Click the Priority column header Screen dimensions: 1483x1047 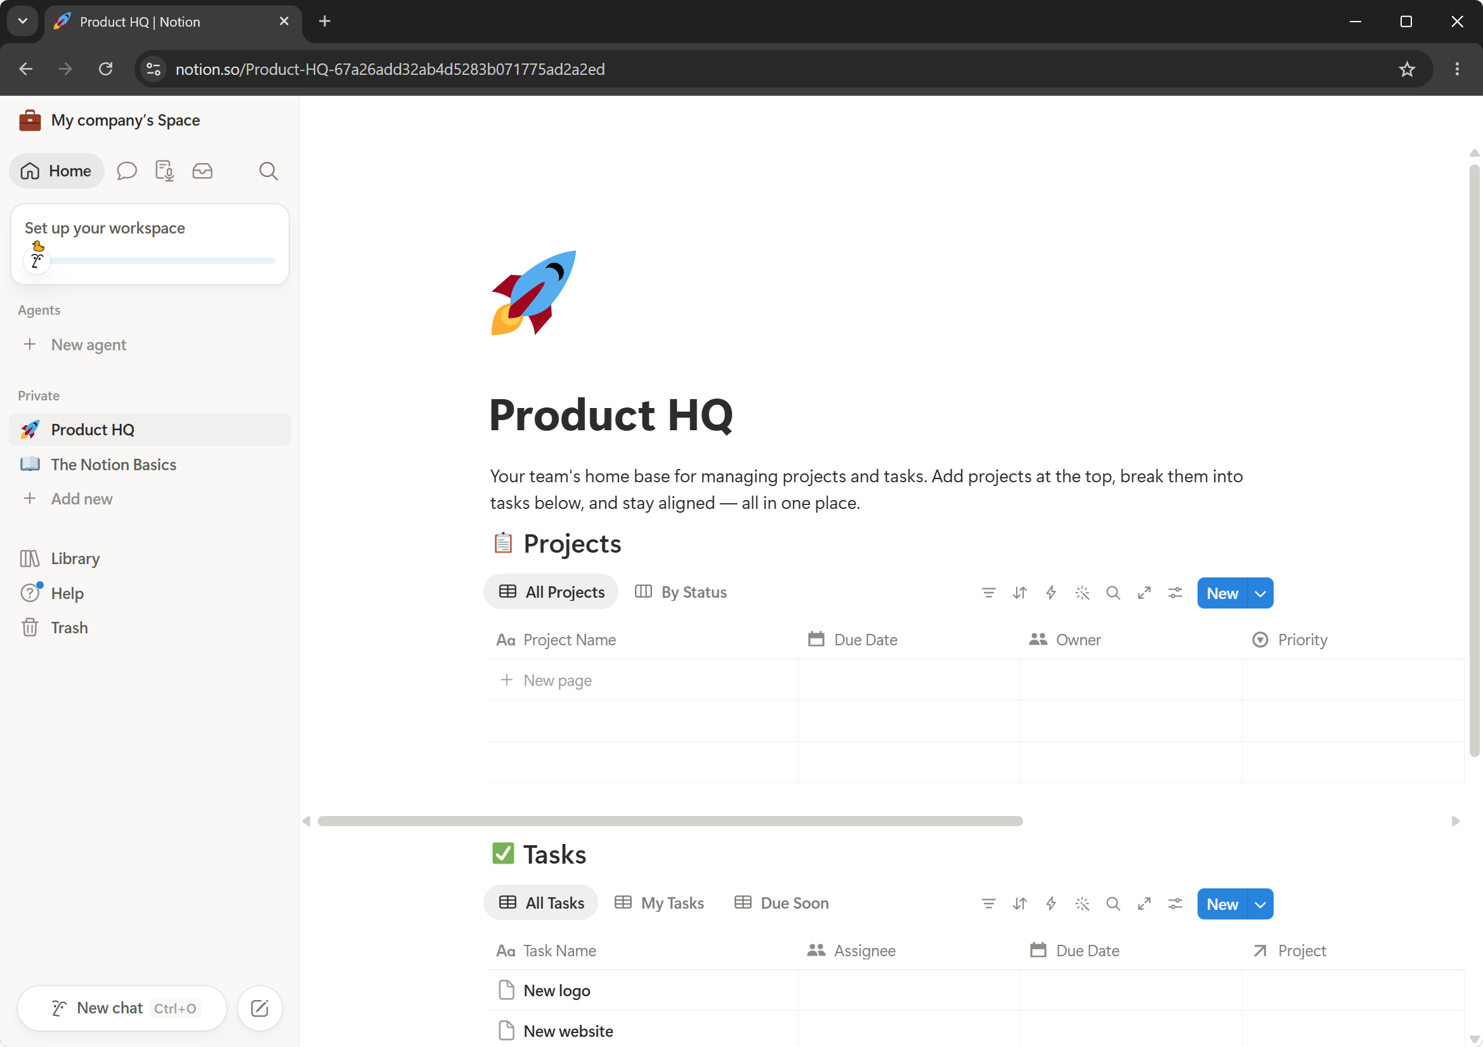click(1353, 640)
